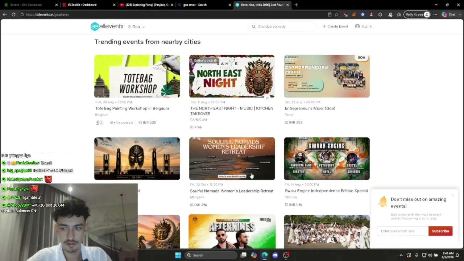
Task: Open the North East Night event thumbnail
Action: tap(232, 76)
